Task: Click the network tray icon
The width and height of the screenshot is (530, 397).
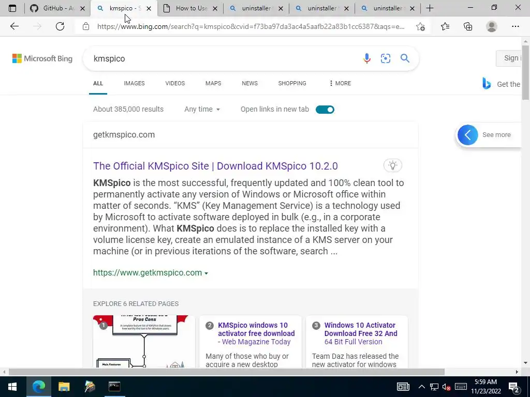Action: click(x=434, y=387)
